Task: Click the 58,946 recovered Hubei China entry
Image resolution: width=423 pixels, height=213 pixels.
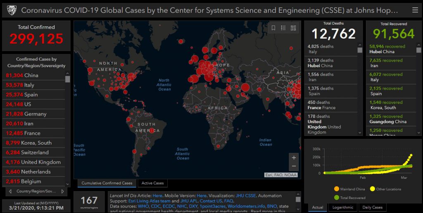Action: [391, 49]
